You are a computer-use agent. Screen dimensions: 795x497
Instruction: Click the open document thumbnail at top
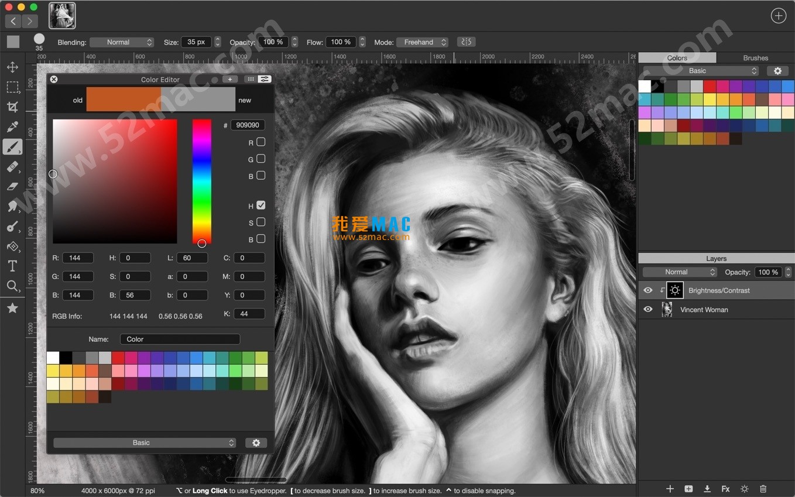pos(62,16)
